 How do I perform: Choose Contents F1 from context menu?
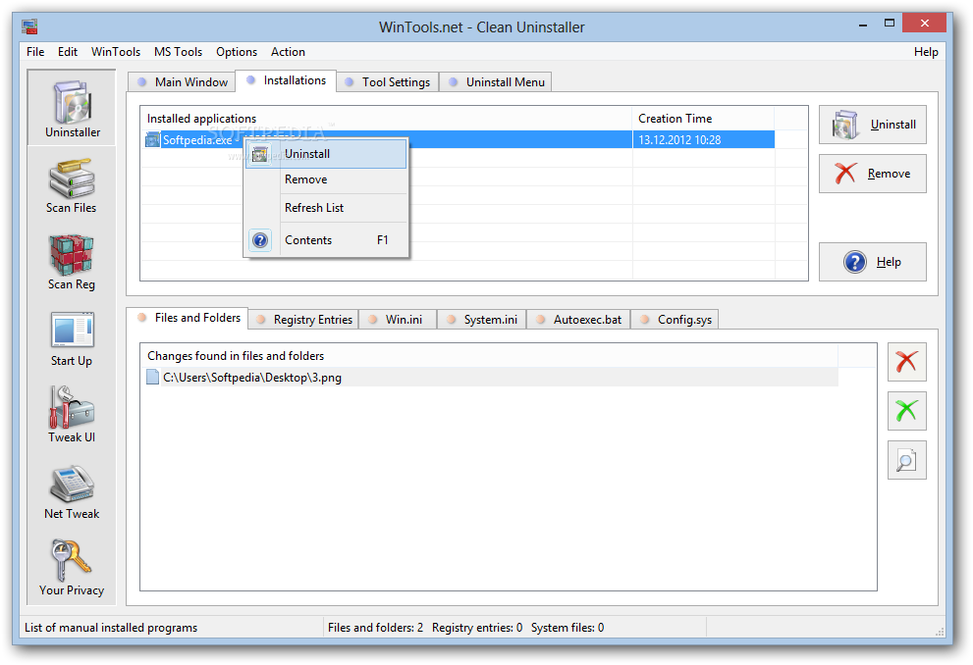326,240
